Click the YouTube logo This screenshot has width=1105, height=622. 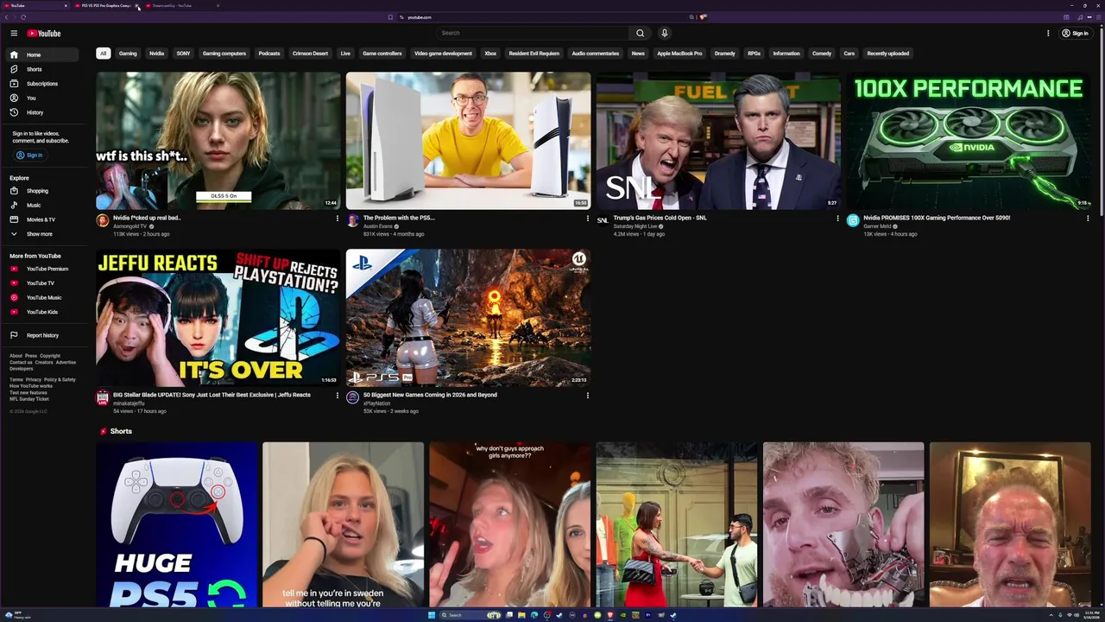43,33
